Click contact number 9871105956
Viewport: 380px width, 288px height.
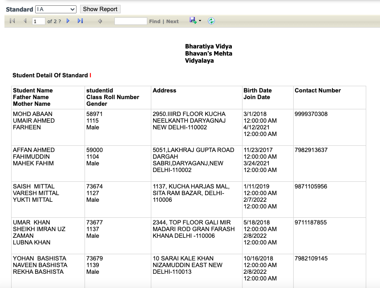(x=311, y=187)
